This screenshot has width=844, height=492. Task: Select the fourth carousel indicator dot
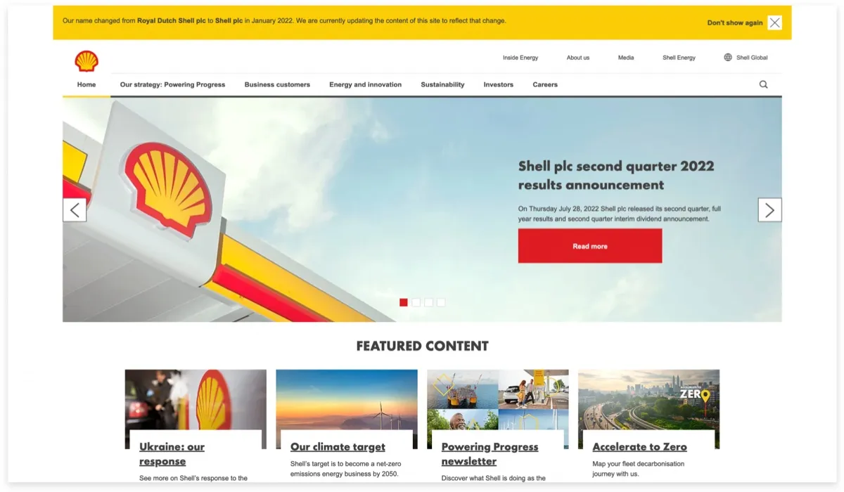[441, 302]
